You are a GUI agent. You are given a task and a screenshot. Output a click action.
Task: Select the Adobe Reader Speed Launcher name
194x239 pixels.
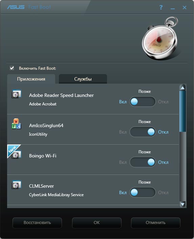[x=61, y=95]
